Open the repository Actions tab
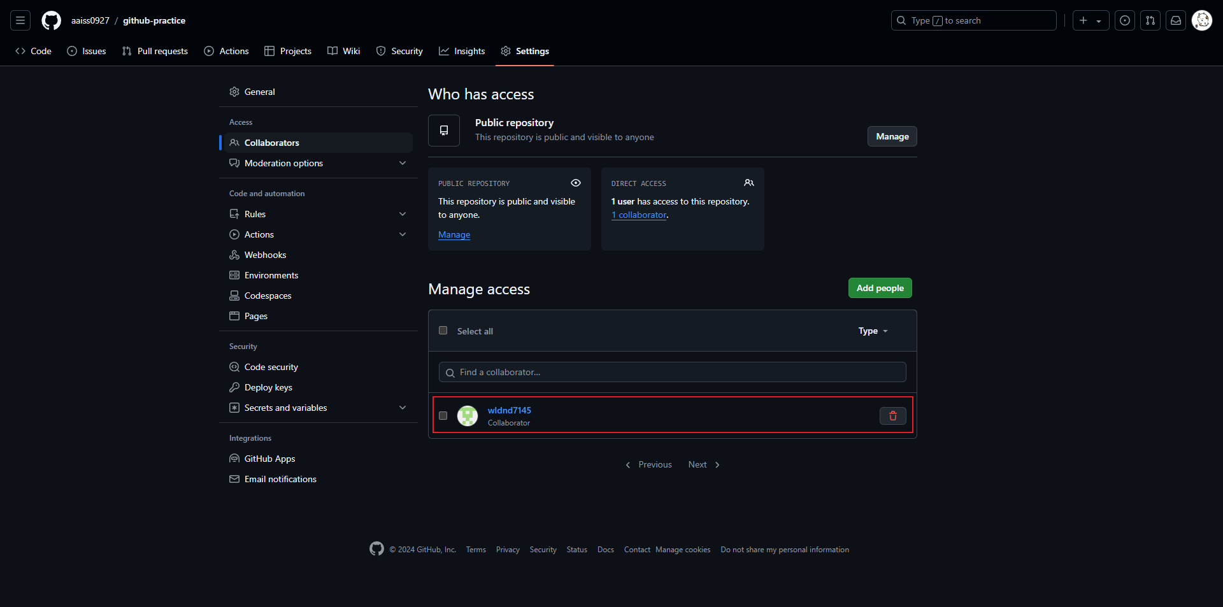Screen dimensions: 1223x607 (x=226, y=51)
